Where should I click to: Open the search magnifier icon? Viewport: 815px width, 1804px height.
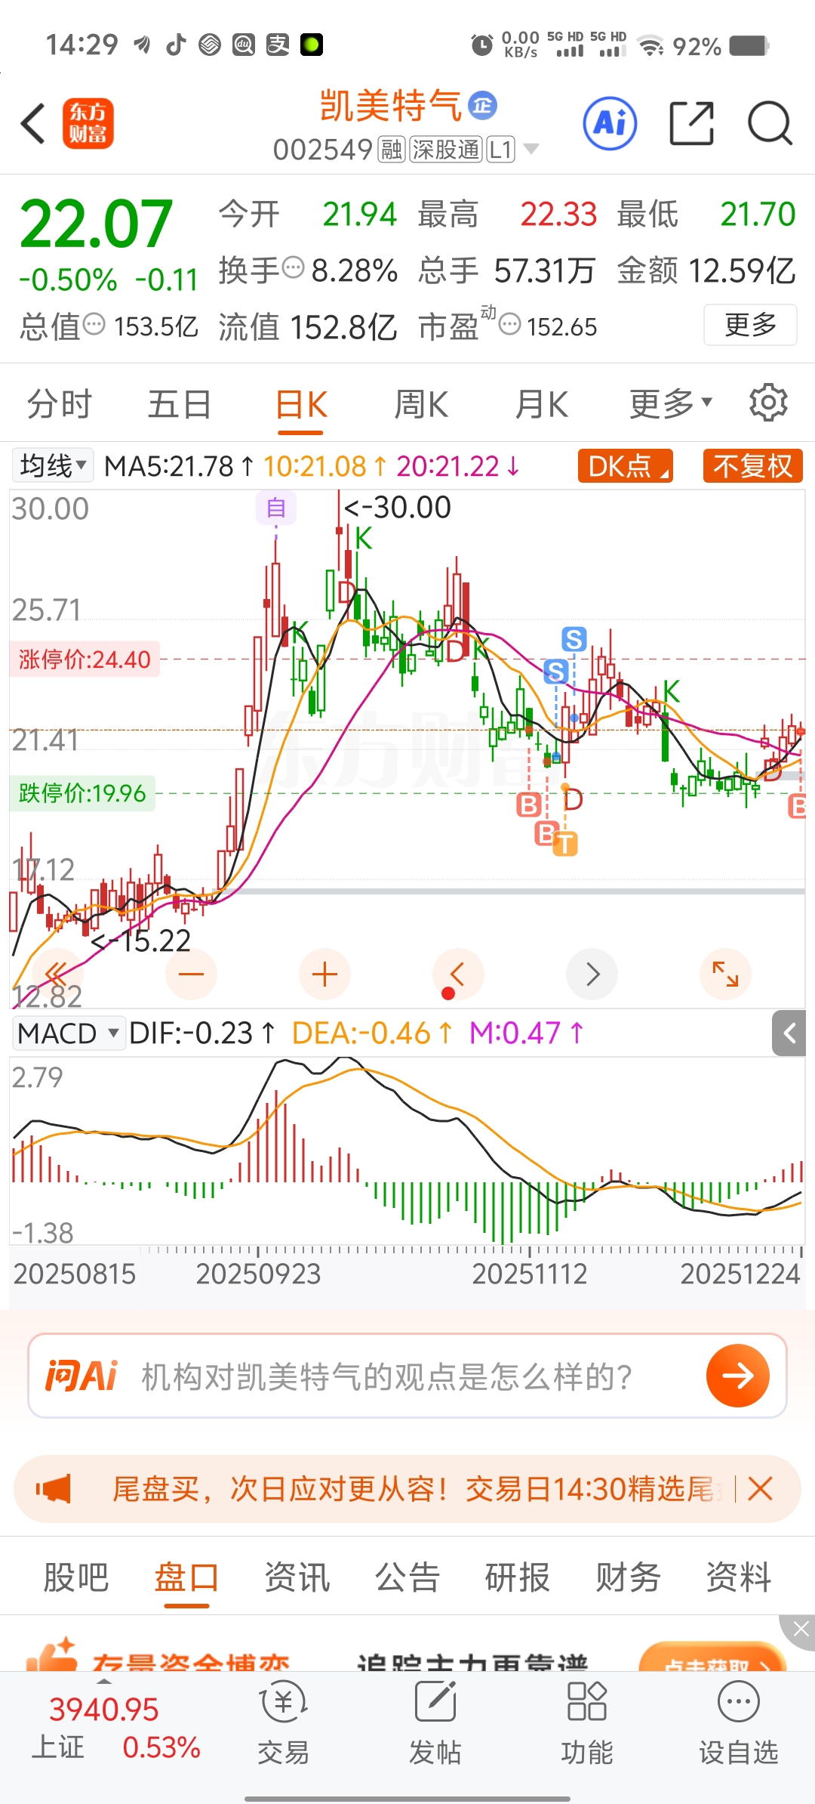[x=769, y=123]
